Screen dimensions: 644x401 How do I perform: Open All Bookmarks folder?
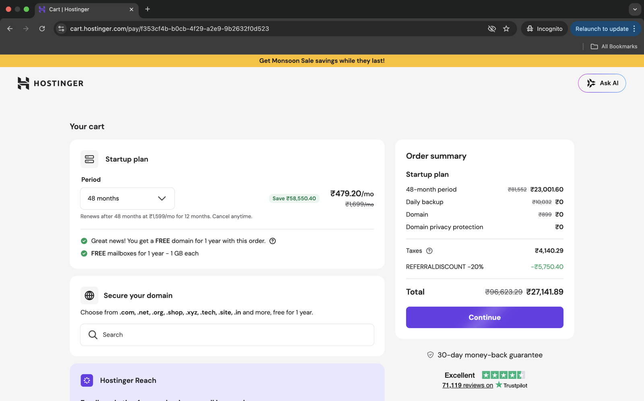click(614, 46)
